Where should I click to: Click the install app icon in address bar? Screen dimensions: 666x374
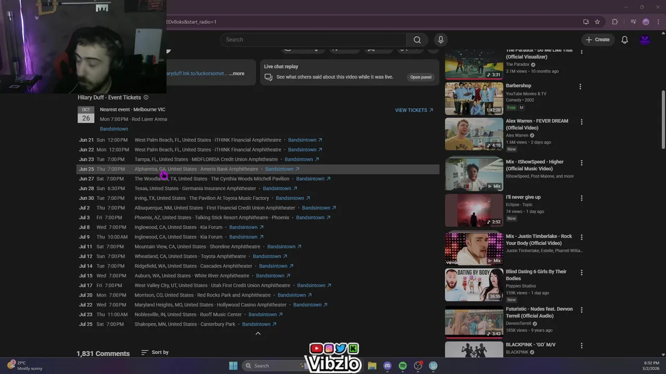(586, 22)
